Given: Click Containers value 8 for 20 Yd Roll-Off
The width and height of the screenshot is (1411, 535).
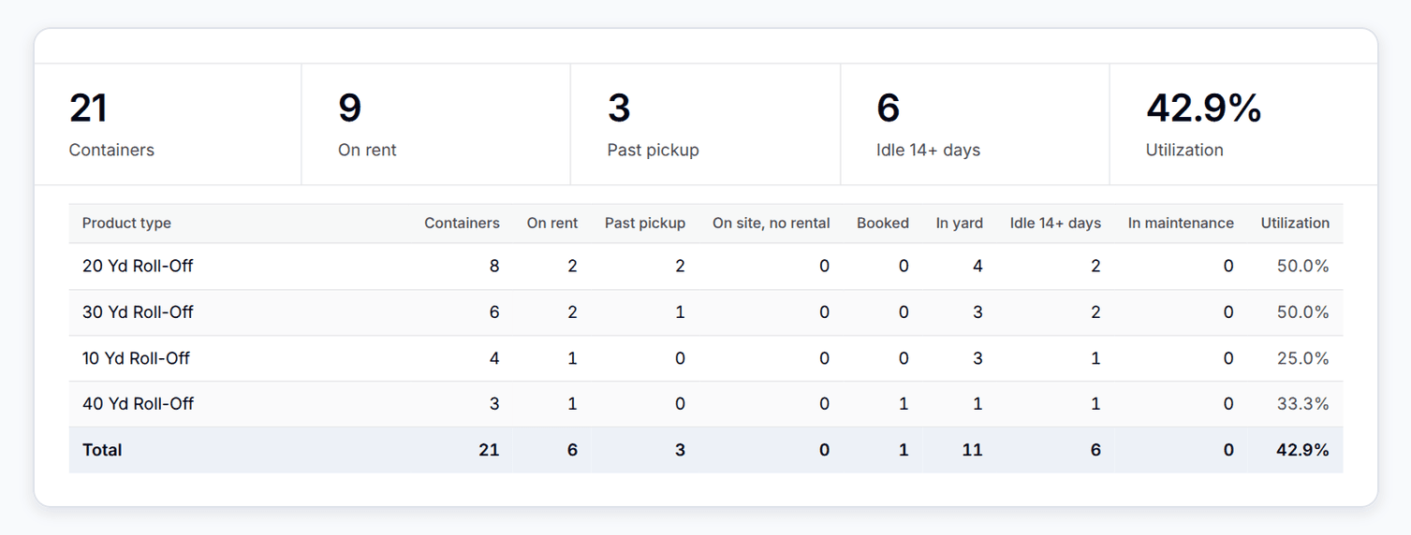Looking at the screenshot, I should 494,266.
